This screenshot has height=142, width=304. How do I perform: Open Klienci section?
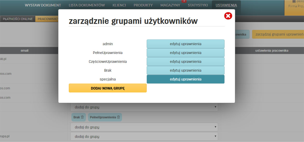coord(119,5)
